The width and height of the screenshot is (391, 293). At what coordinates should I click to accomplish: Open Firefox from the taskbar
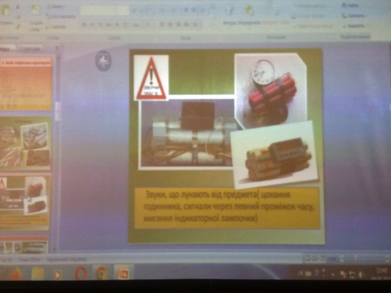16,273
